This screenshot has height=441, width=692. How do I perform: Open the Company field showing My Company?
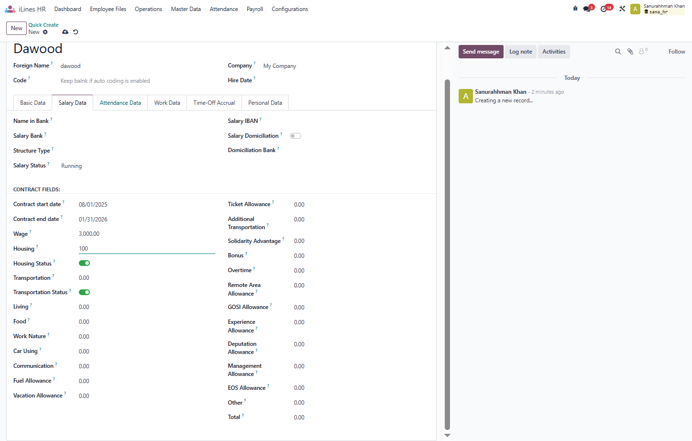345,66
